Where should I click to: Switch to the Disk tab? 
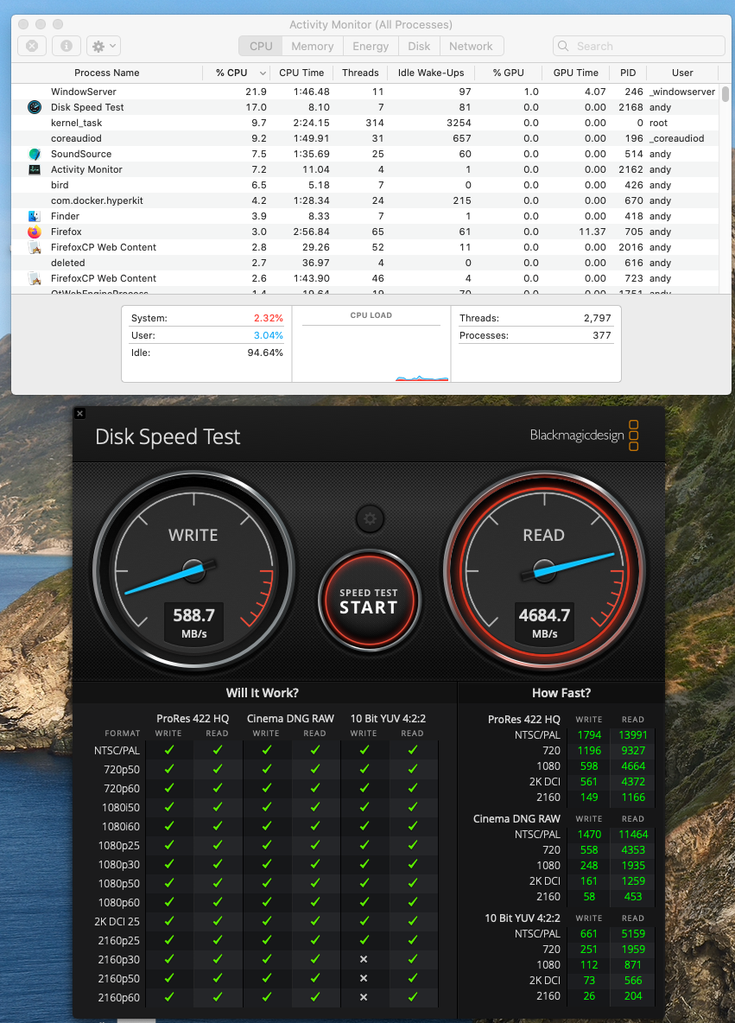(419, 47)
